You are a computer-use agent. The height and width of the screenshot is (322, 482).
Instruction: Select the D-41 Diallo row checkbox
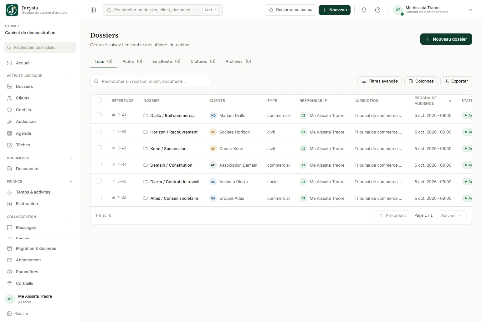click(x=99, y=115)
